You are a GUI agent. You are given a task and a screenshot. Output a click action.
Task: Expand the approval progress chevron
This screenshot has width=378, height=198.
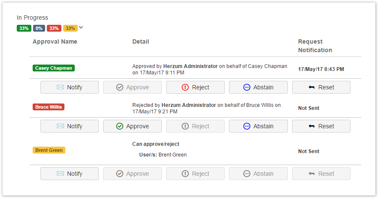pyautogui.click(x=81, y=28)
